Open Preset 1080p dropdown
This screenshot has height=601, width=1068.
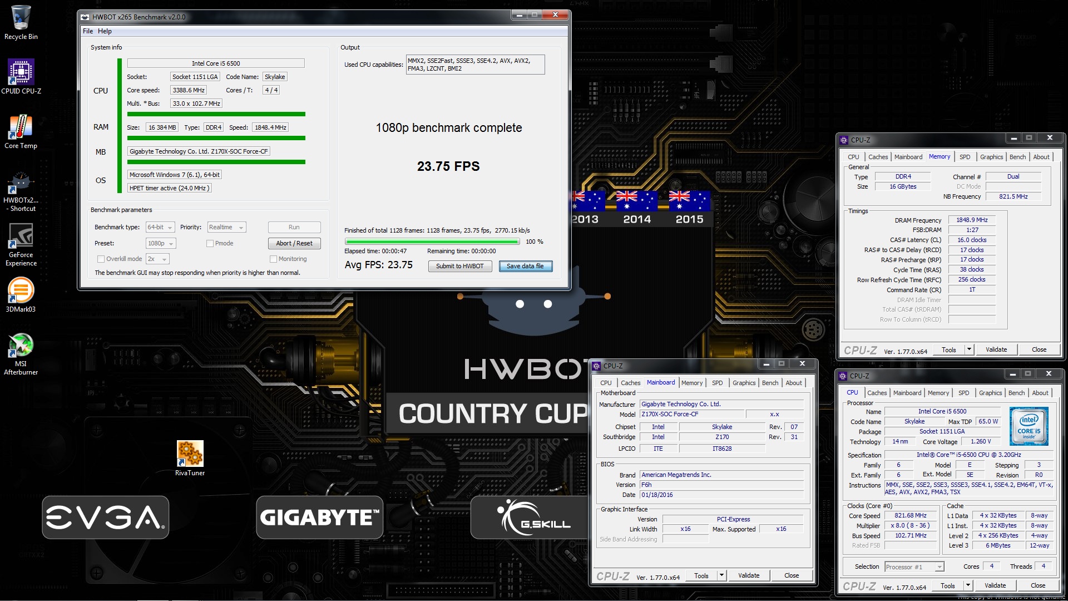161,243
